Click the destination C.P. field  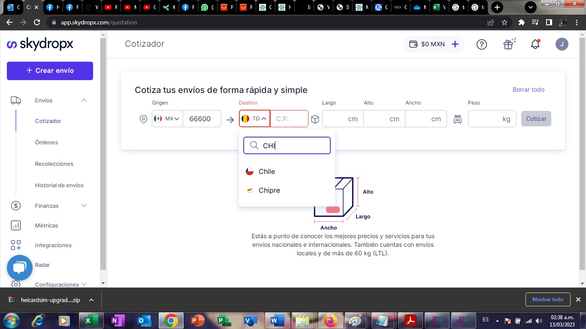coord(289,119)
